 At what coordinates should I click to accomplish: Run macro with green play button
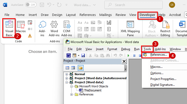click(x=128, y=55)
